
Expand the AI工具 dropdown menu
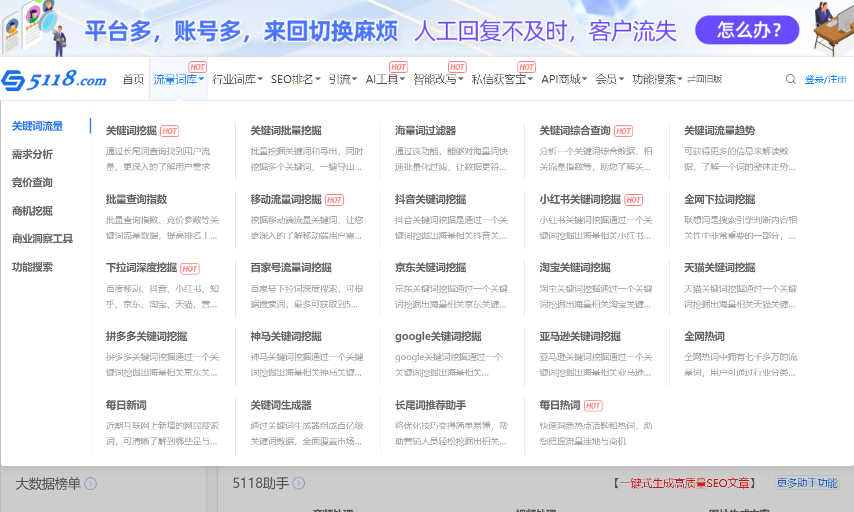385,79
